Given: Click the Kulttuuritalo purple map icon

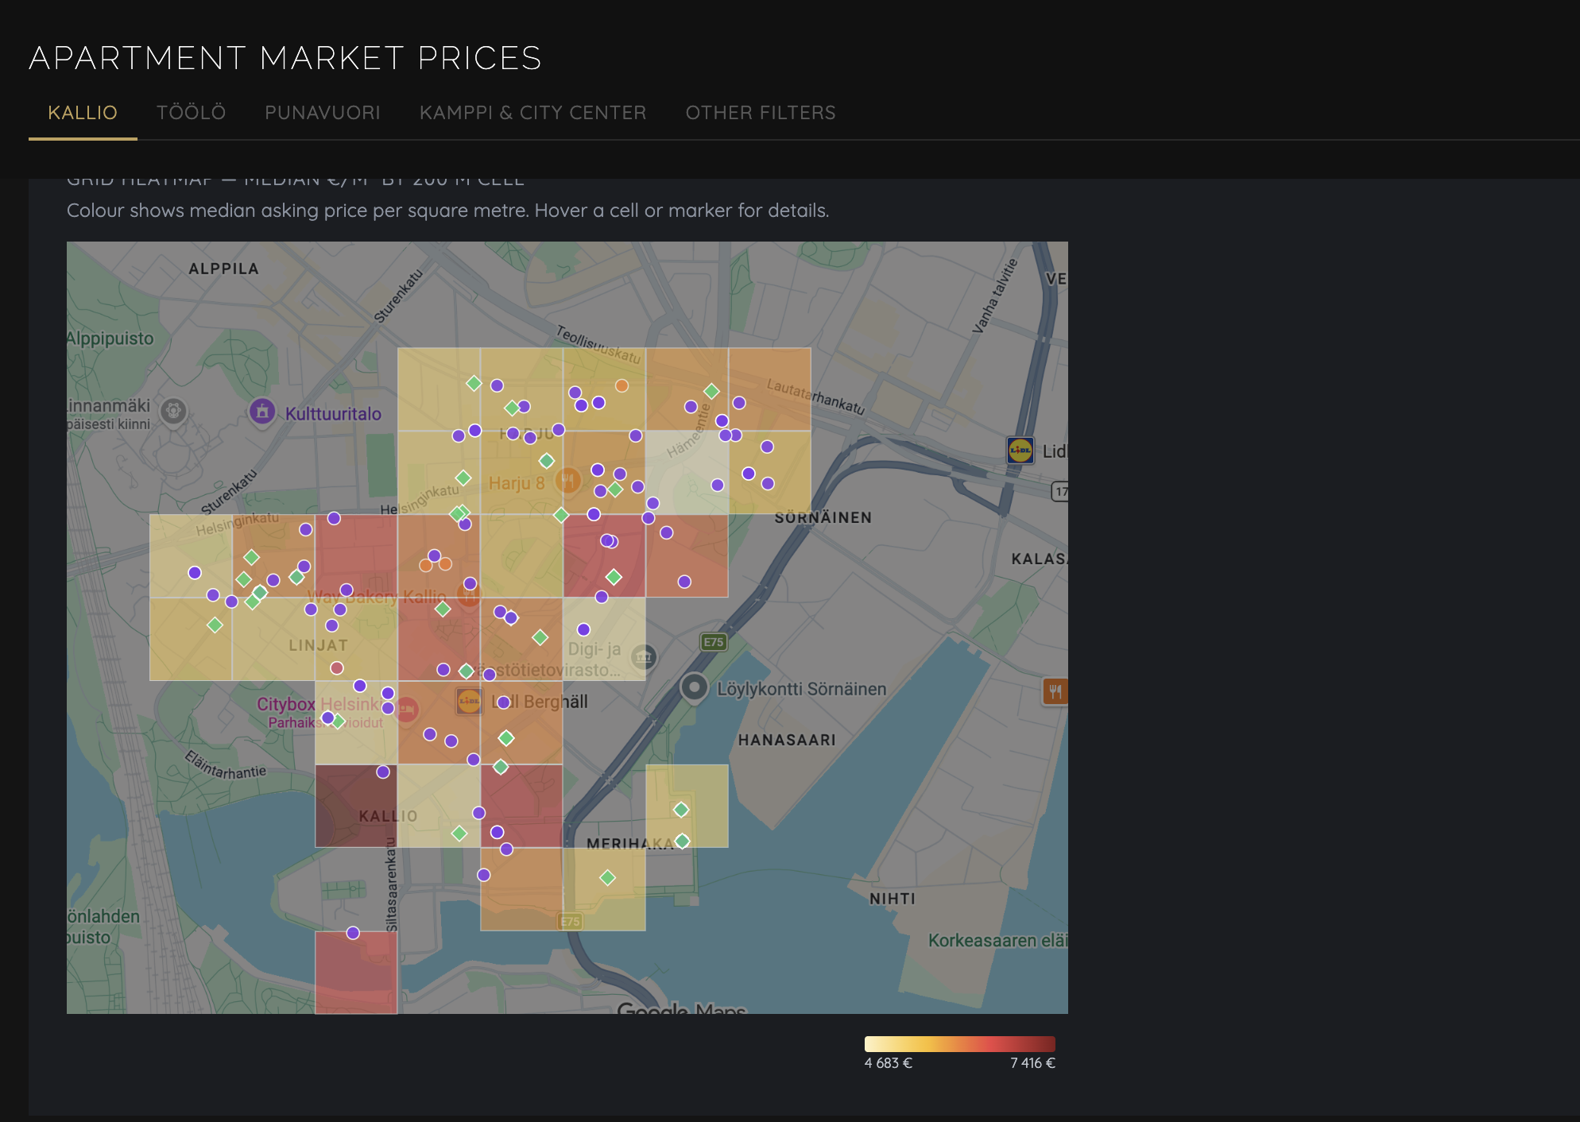Looking at the screenshot, I should tap(262, 412).
